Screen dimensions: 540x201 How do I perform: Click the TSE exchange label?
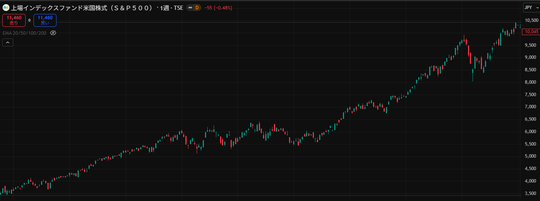pyautogui.click(x=178, y=8)
